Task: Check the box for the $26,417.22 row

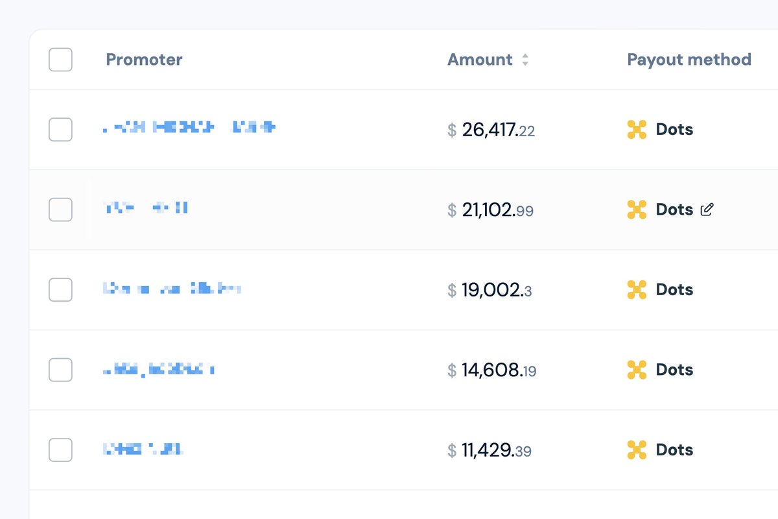Action: coord(60,130)
